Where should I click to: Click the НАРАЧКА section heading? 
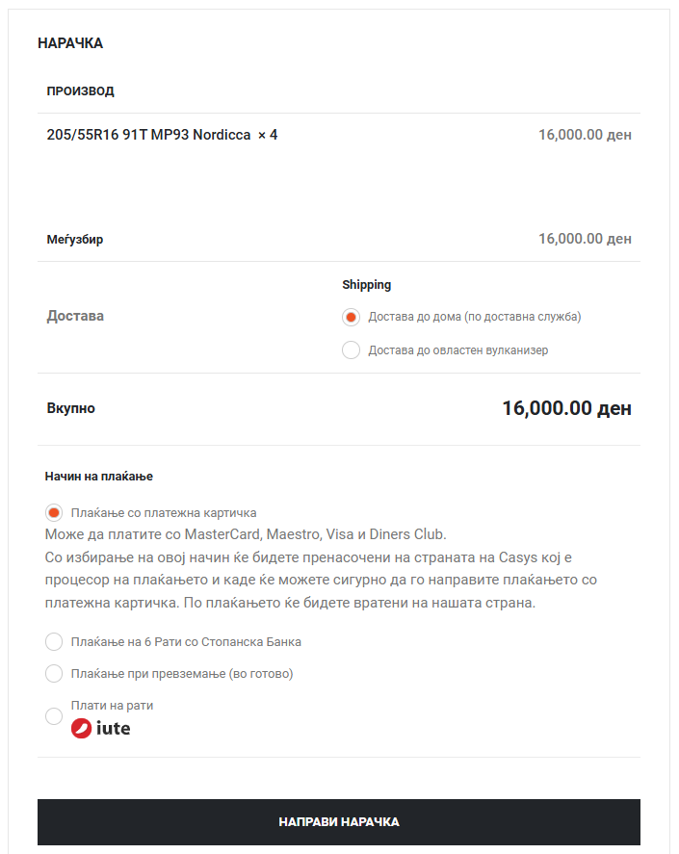pos(70,43)
